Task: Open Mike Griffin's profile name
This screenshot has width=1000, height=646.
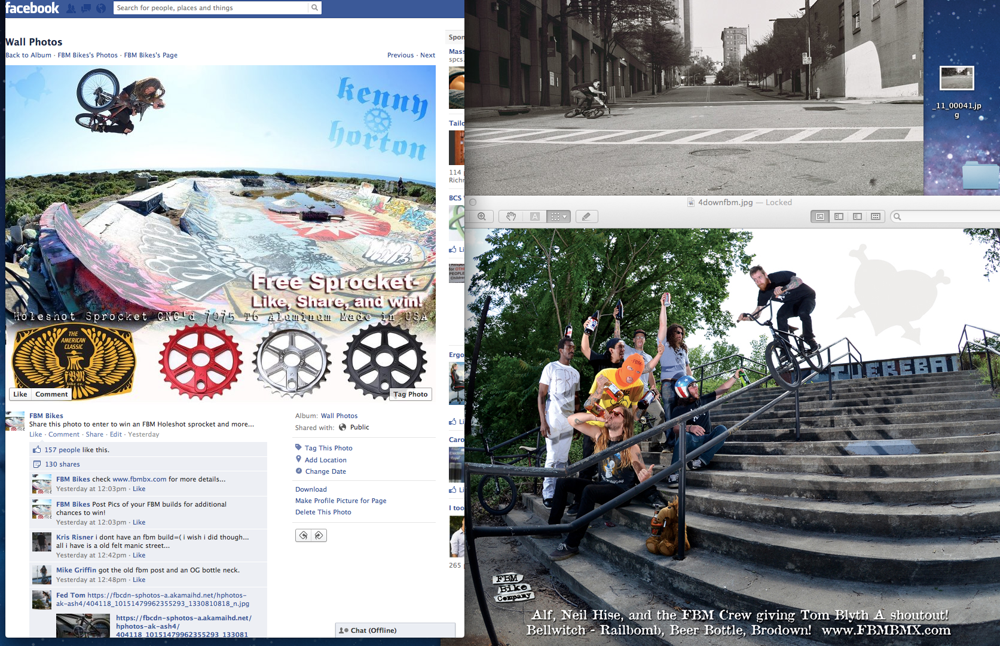Action: (76, 570)
